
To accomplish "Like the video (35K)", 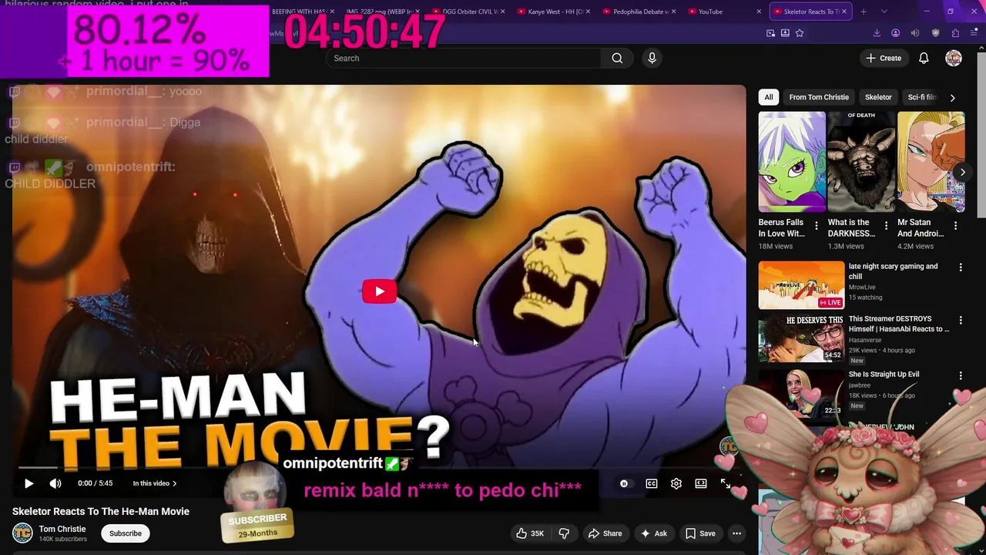I will [530, 533].
